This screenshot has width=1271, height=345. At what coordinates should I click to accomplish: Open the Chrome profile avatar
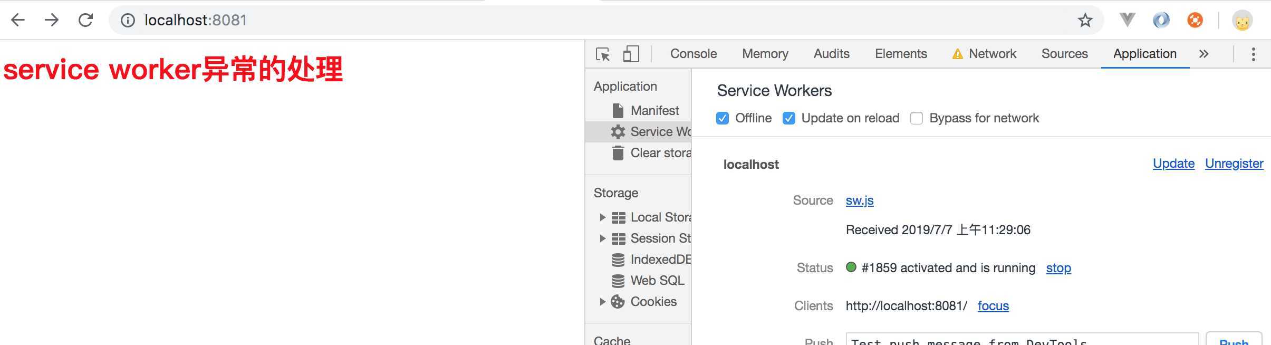(1242, 21)
